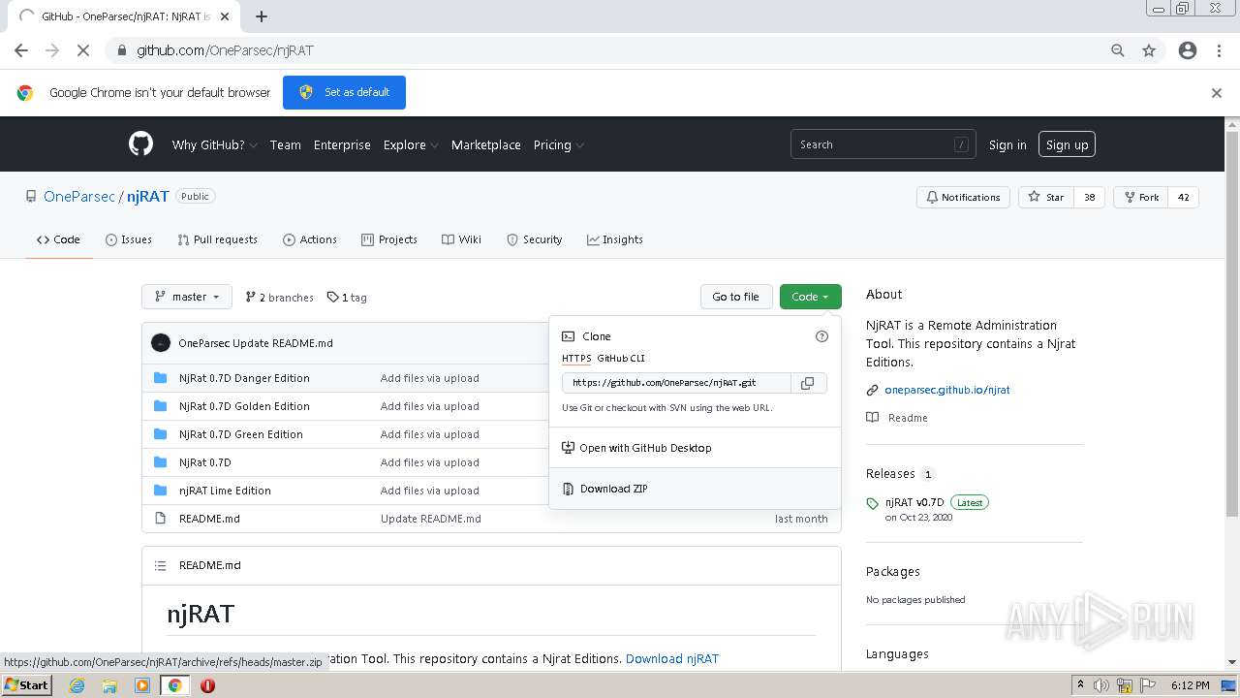Click the Download njRAT link in README
The image size is (1240, 698).
[x=672, y=658]
